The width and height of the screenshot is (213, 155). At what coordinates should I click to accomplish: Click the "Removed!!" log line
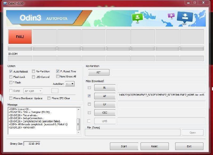click(22, 127)
